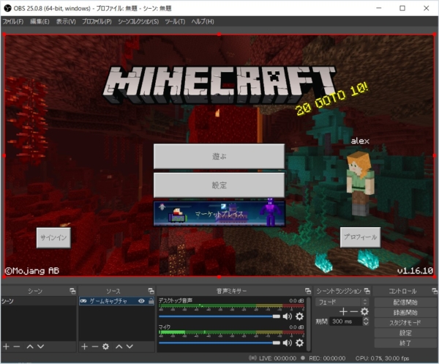Click the game controller icon of ゲームキャプチャ
The width and height of the screenshot is (439, 364).
(83, 301)
